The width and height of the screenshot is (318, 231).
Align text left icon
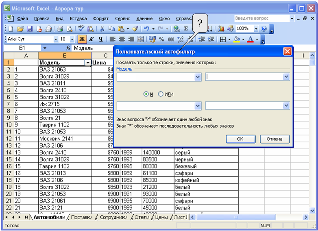[112, 39]
